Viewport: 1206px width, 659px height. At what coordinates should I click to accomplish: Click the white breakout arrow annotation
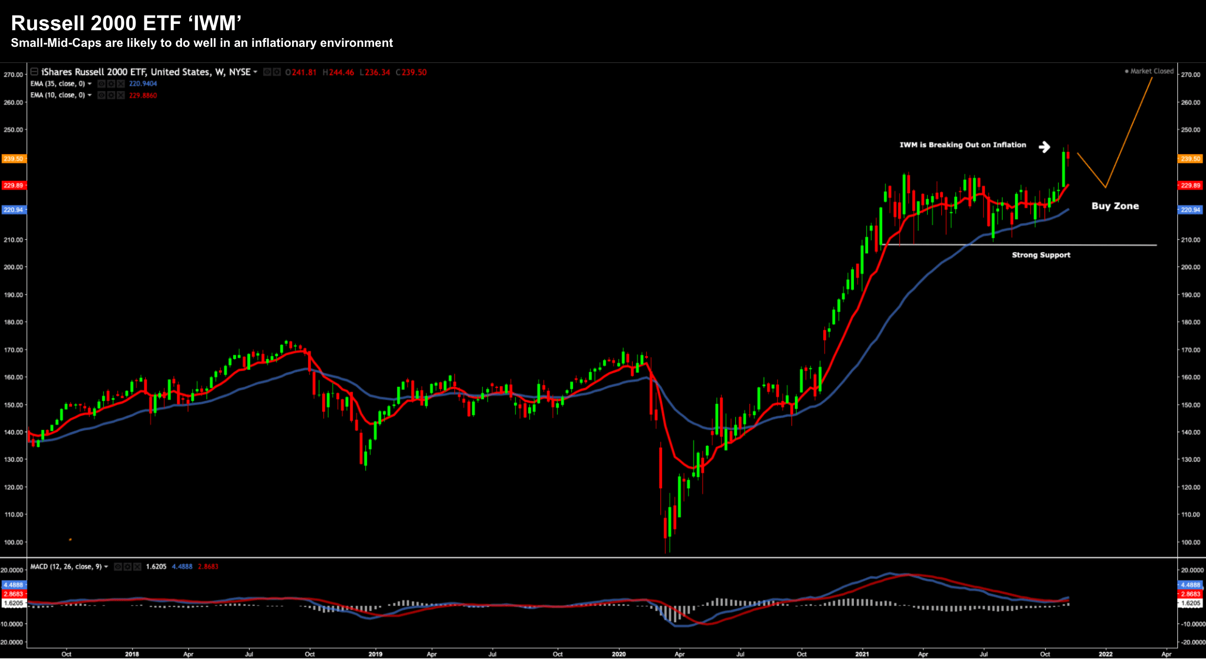1044,147
